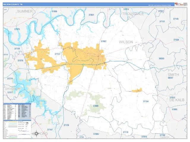Click ZIP code label 37130

[82, 137]
